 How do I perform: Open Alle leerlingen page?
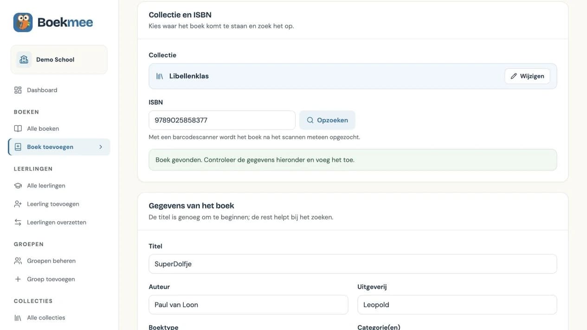point(59,185)
